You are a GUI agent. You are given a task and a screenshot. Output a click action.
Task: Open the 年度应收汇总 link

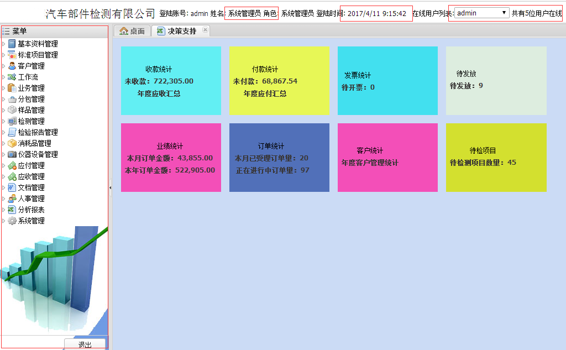click(x=159, y=93)
